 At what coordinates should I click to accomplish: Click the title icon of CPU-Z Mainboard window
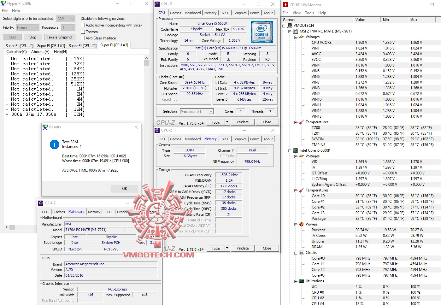click(x=41, y=203)
